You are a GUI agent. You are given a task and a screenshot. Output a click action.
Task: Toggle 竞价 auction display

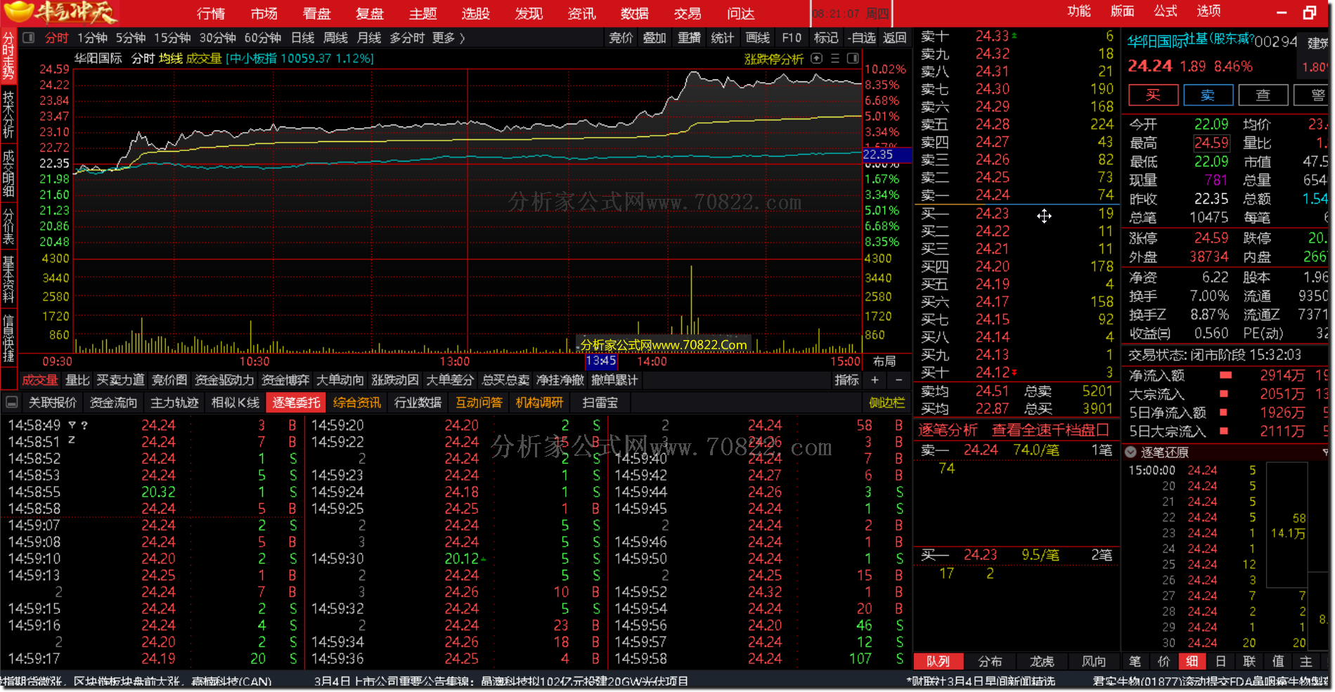point(621,38)
